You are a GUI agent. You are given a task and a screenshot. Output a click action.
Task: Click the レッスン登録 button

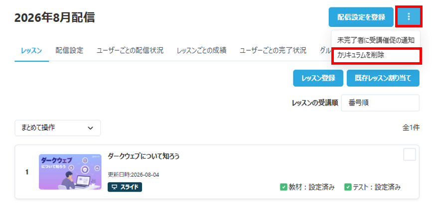tap(318, 78)
